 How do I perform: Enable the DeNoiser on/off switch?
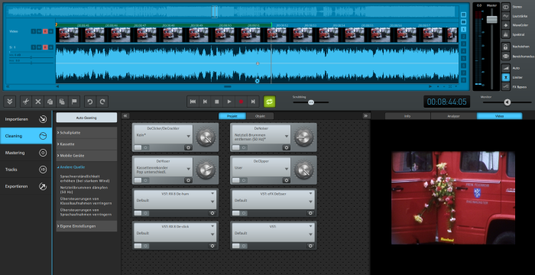tap(238, 147)
